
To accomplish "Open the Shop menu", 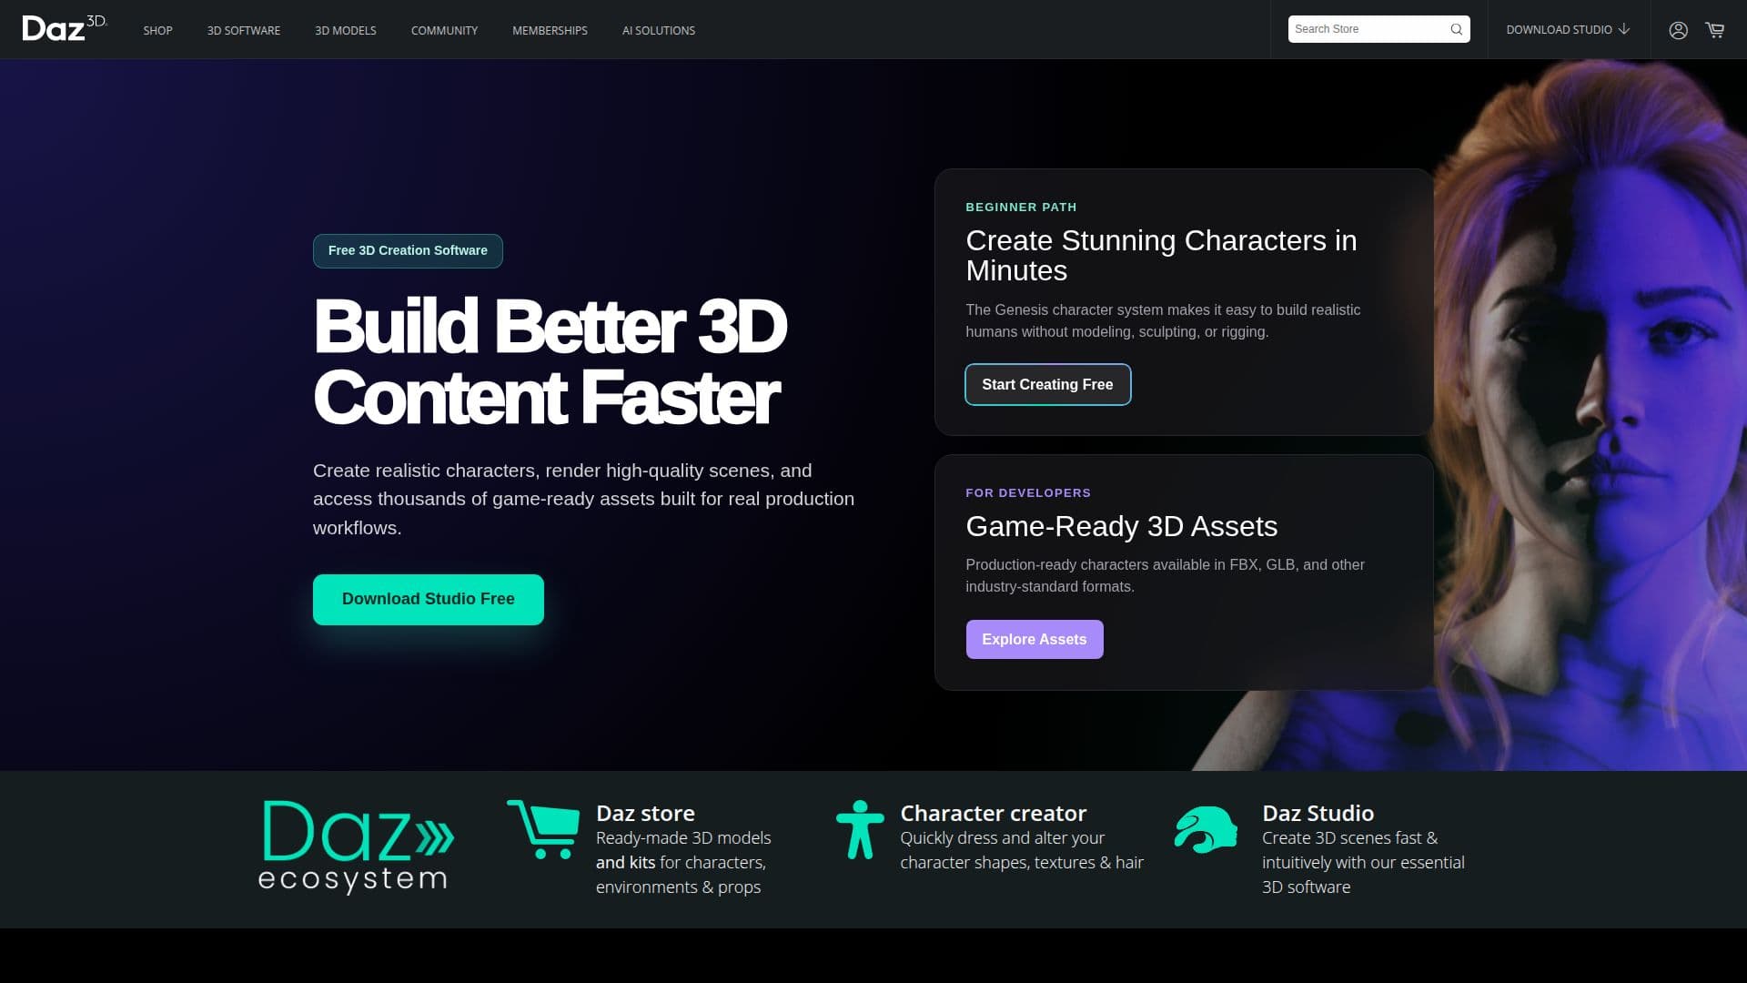I will point(157,30).
